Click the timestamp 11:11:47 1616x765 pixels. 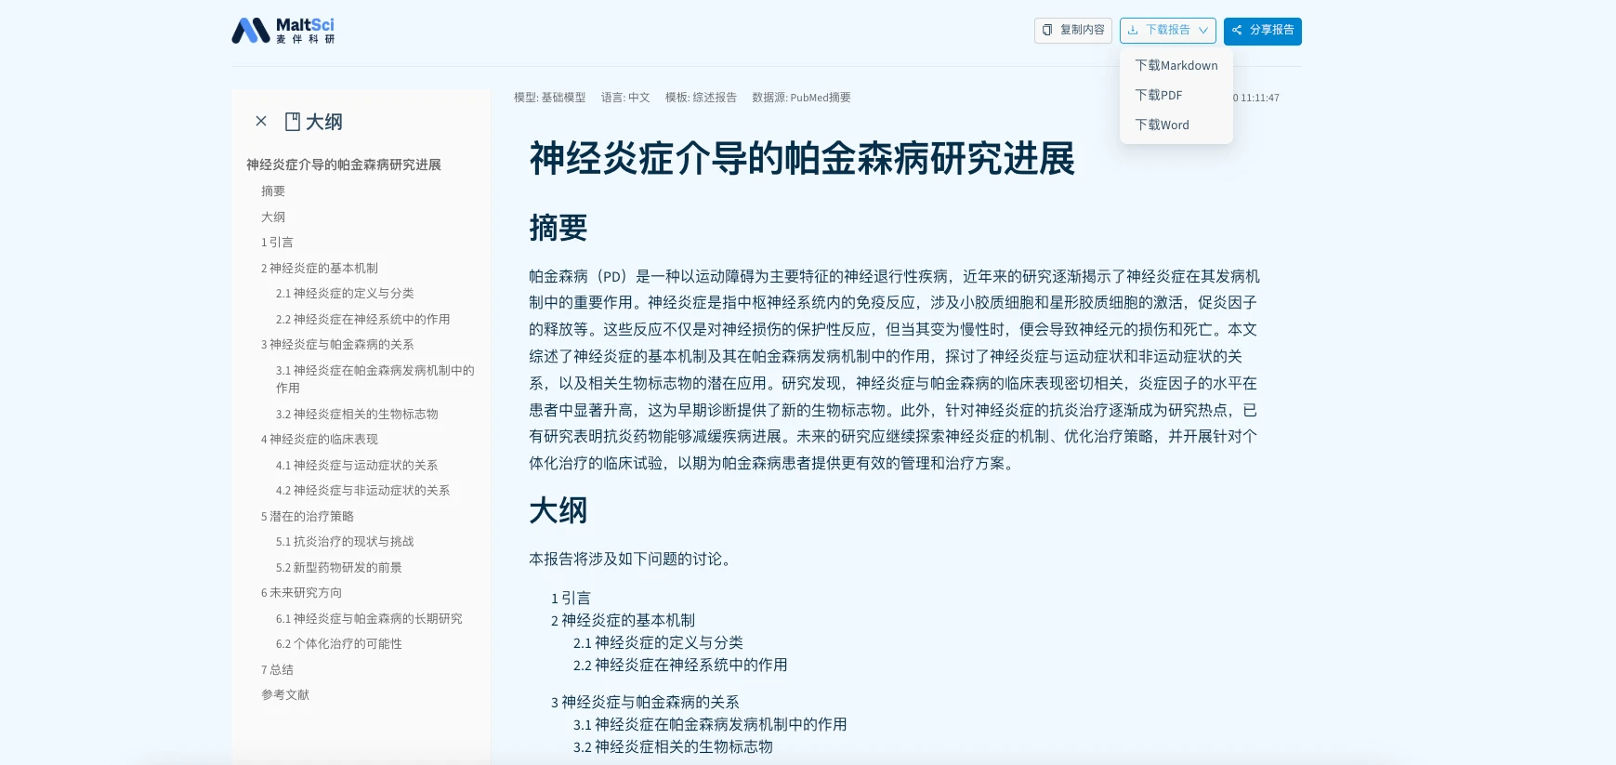tap(1260, 98)
